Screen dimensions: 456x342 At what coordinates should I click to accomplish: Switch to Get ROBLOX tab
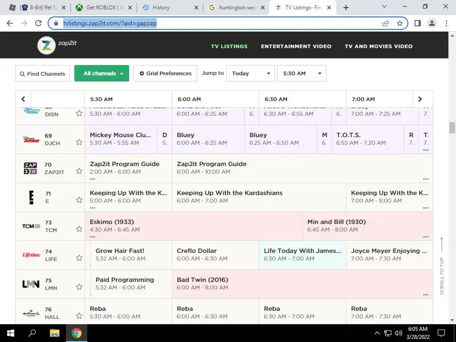103,8
